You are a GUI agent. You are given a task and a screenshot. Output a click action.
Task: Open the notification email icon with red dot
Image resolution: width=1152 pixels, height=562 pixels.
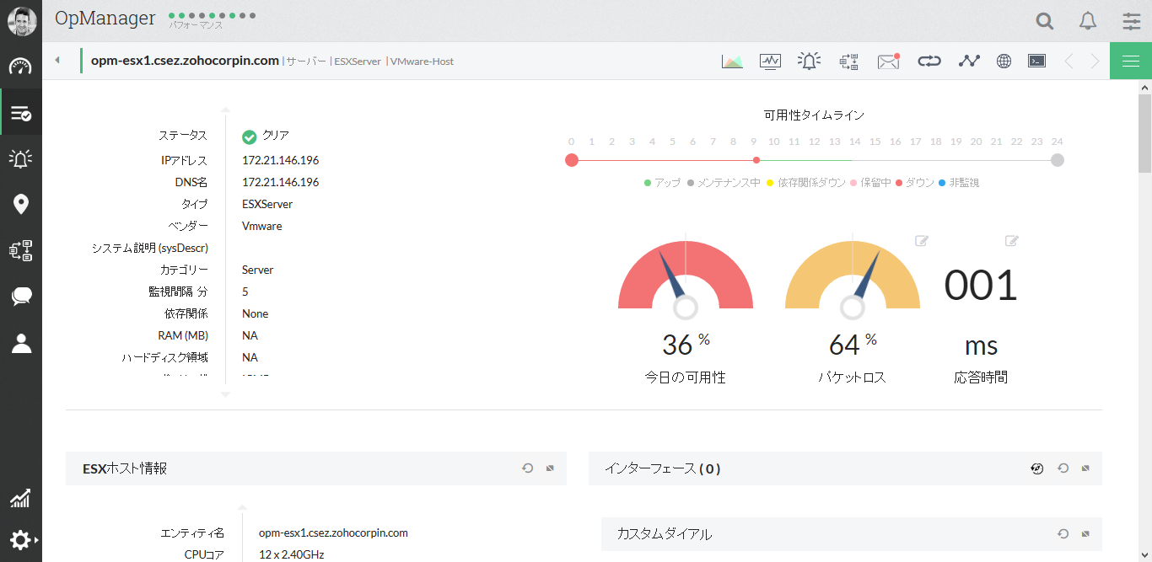coord(889,60)
